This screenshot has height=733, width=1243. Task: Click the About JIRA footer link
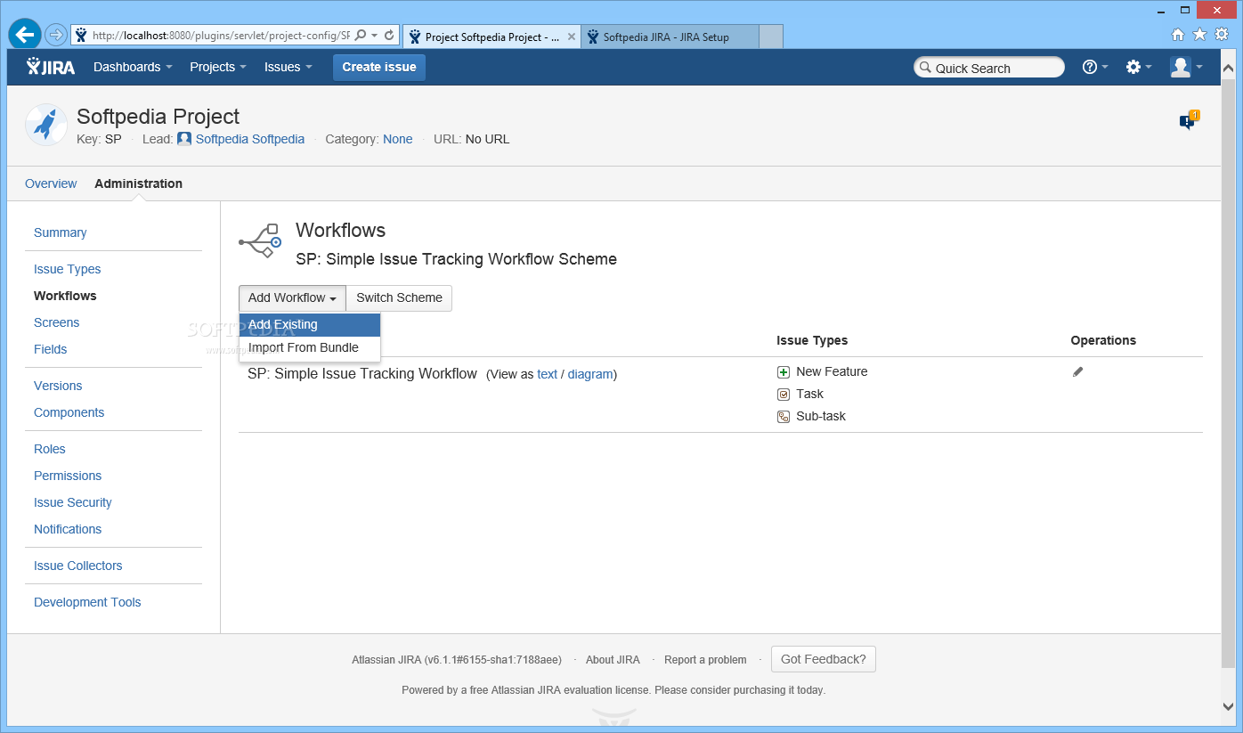click(x=613, y=660)
